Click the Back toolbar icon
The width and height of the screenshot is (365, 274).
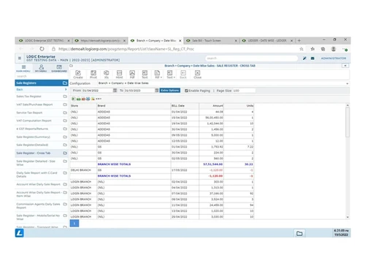183,75
